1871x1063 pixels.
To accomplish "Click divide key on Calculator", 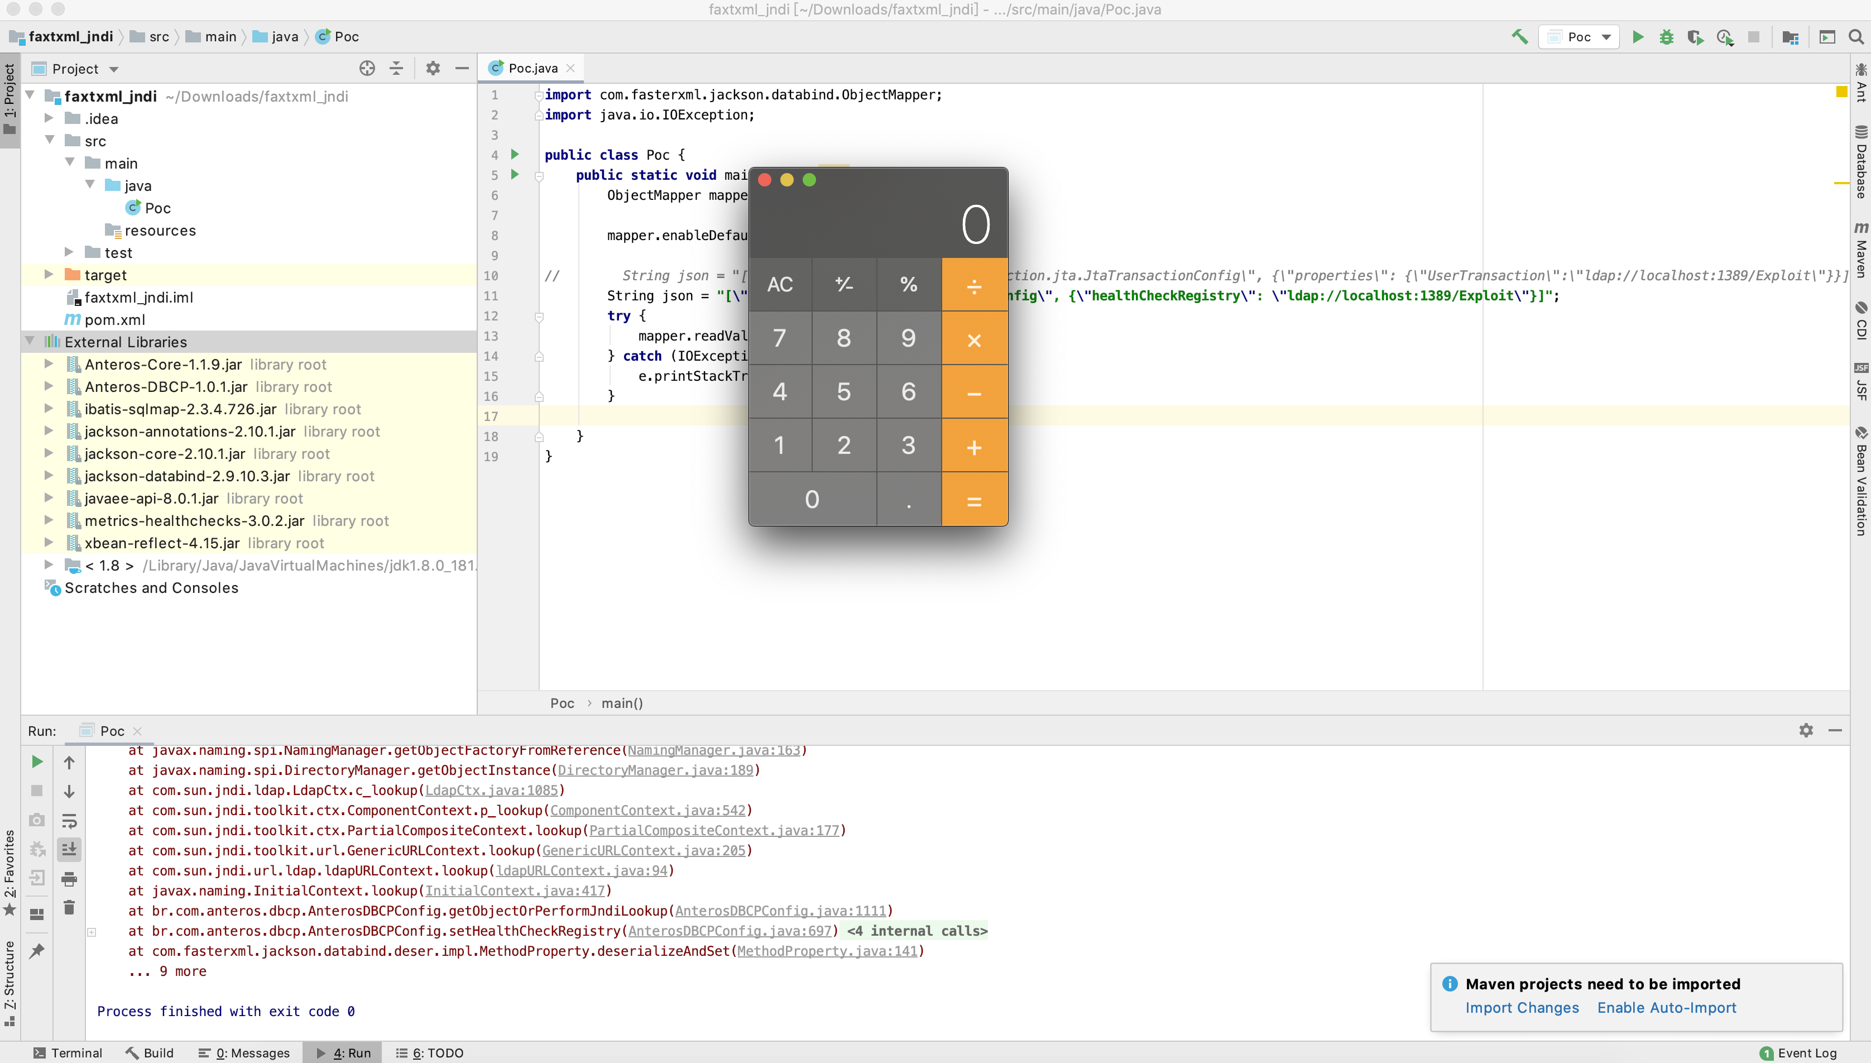I will [974, 284].
